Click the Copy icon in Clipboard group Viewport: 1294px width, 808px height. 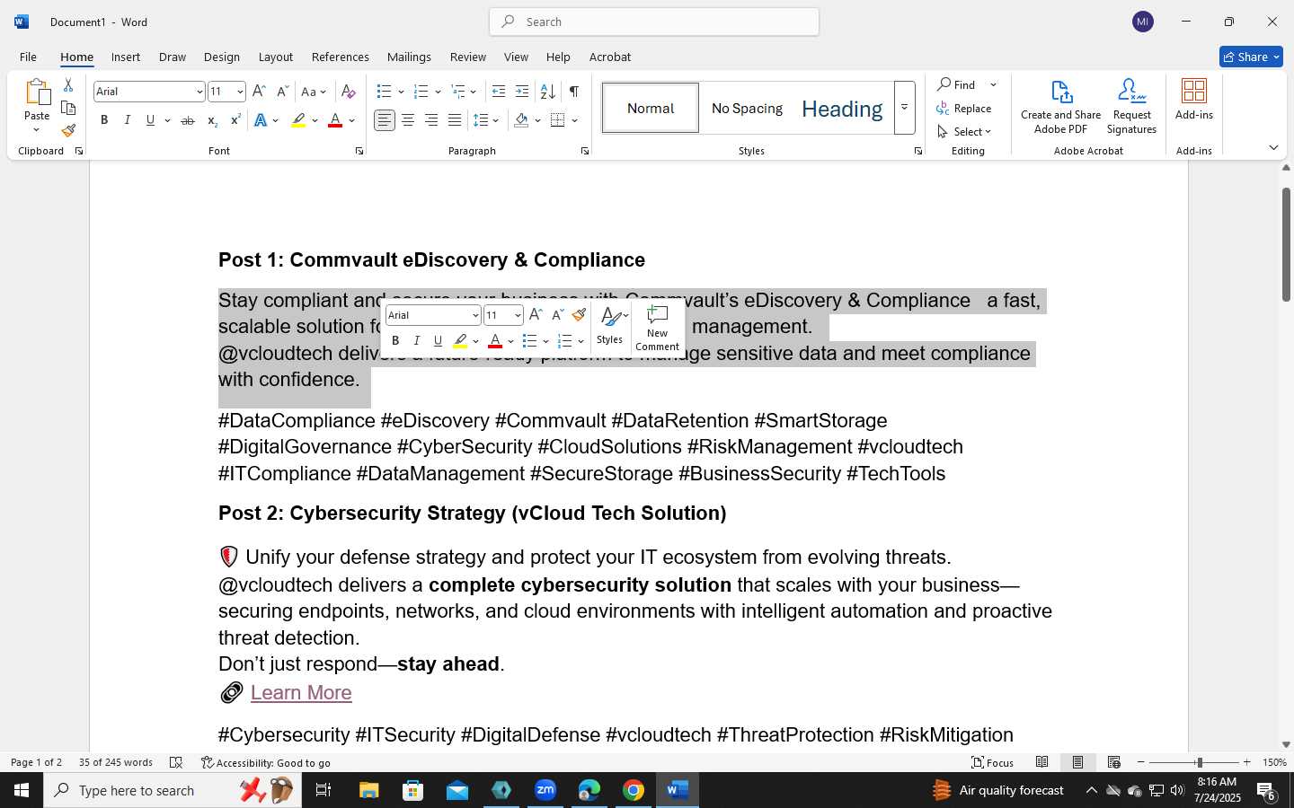(68, 108)
